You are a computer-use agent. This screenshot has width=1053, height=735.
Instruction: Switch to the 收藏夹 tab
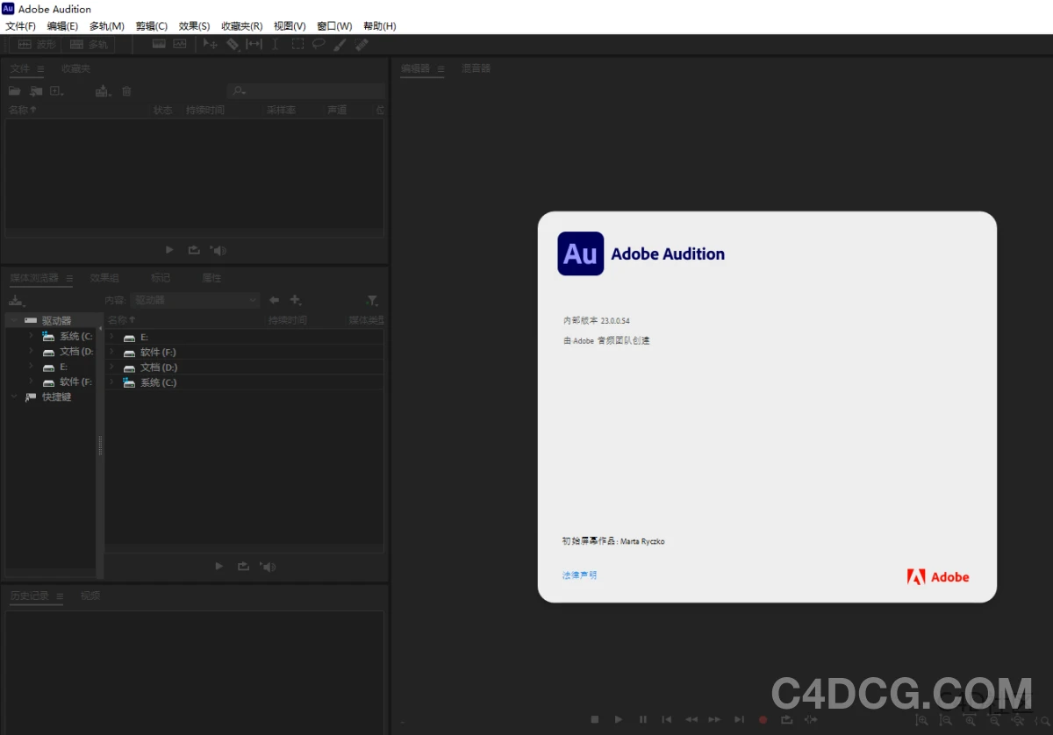click(x=75, y=68)
